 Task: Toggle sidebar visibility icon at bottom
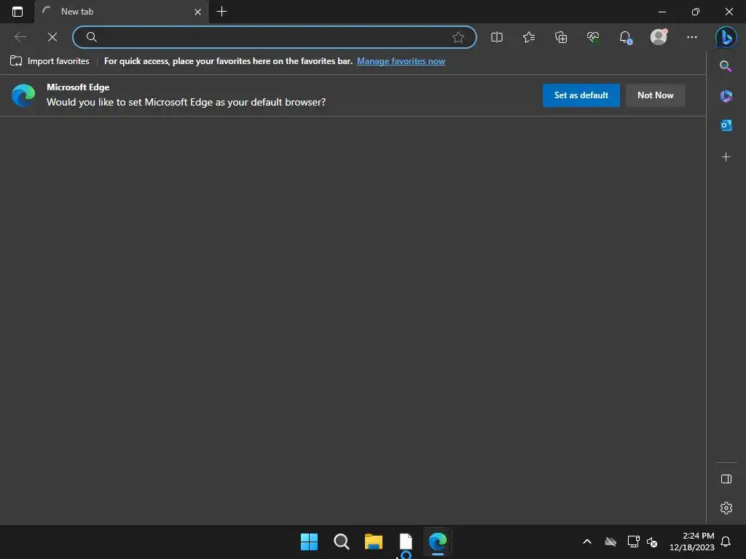[726, 479]
